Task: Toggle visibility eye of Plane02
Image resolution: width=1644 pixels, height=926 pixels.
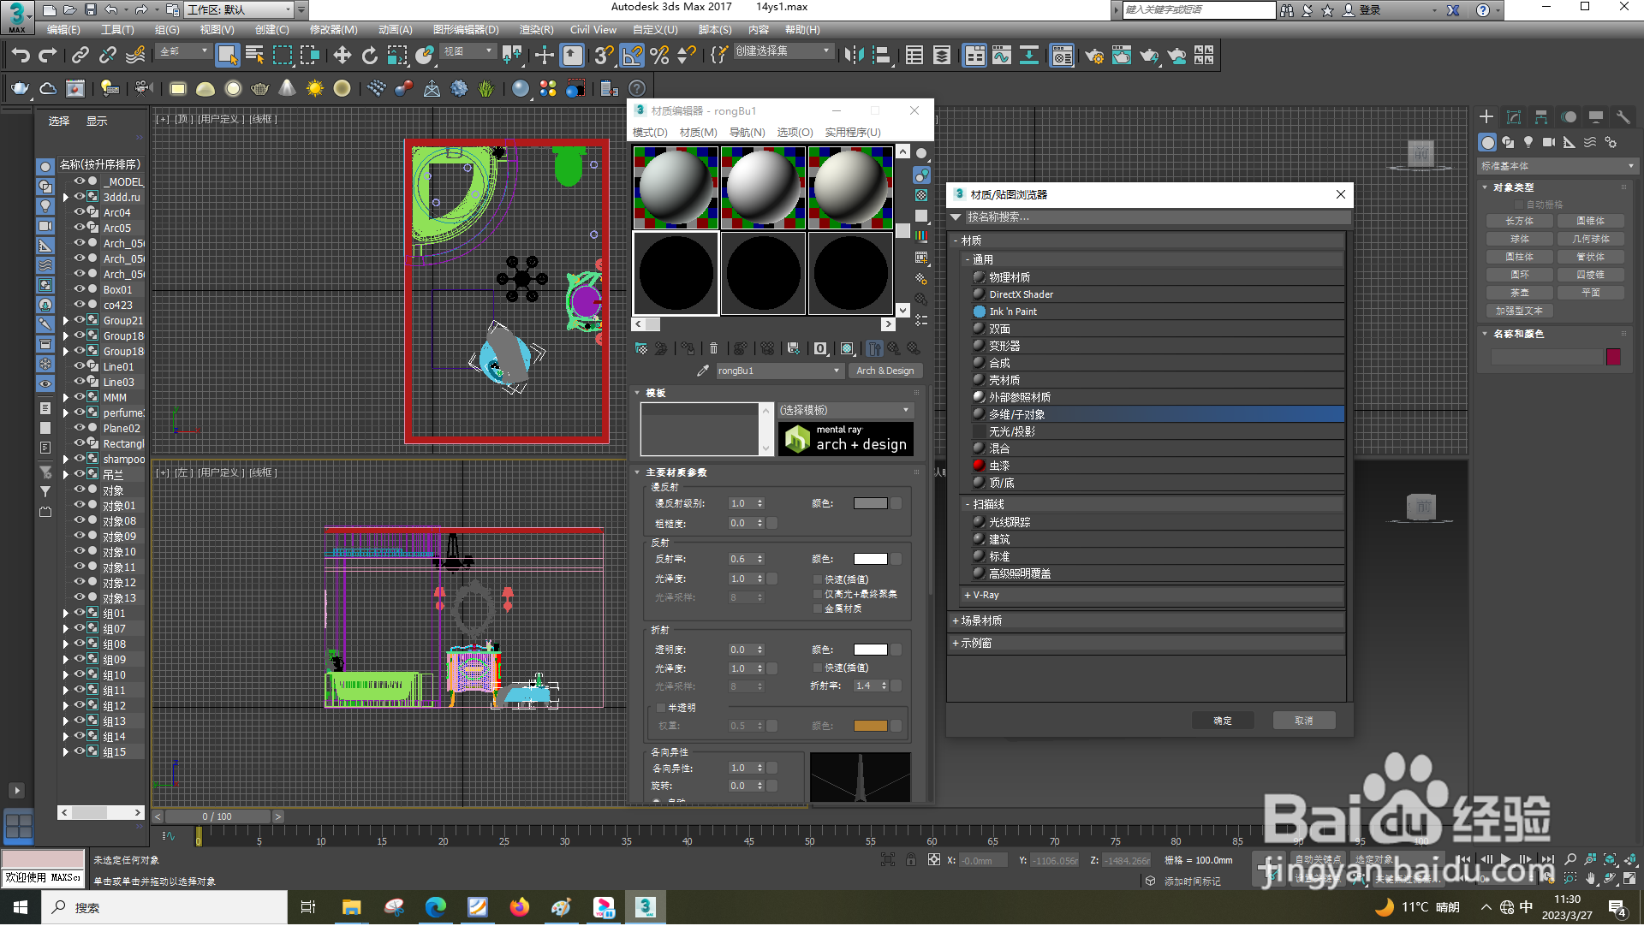Action: [x=79, y=428]
